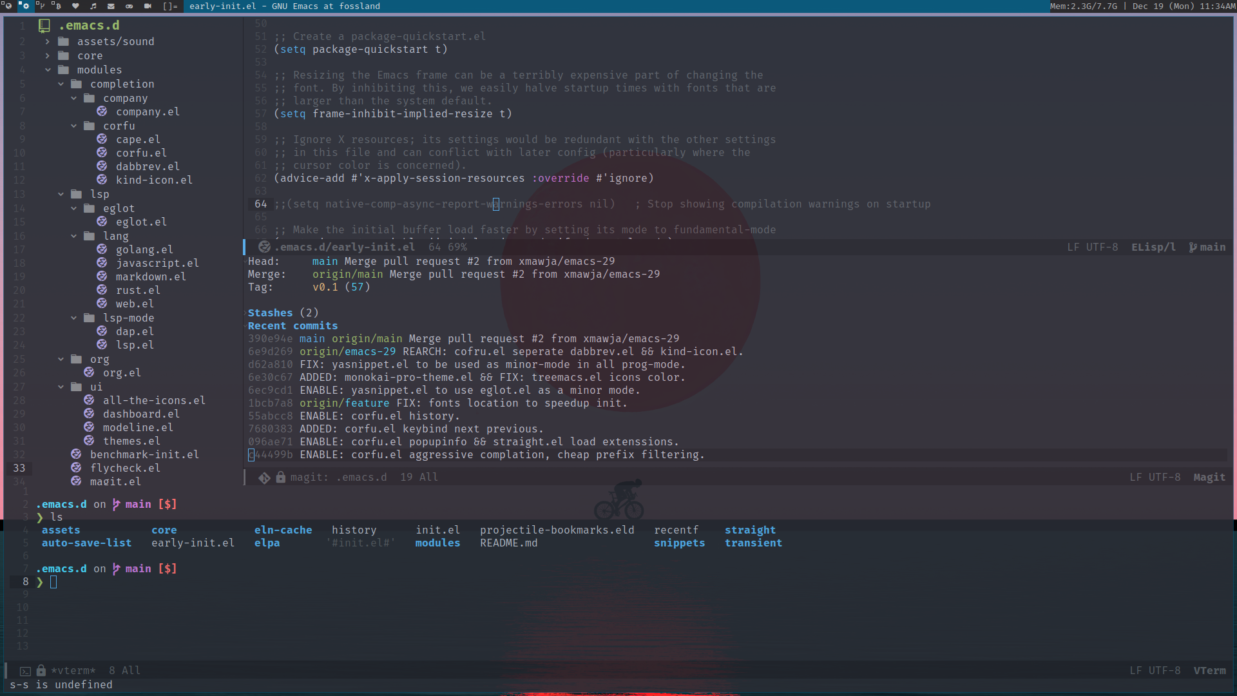Open corfu.el in the tree
This screenshot has width=1237, height=696.
[x=141, y=153]
